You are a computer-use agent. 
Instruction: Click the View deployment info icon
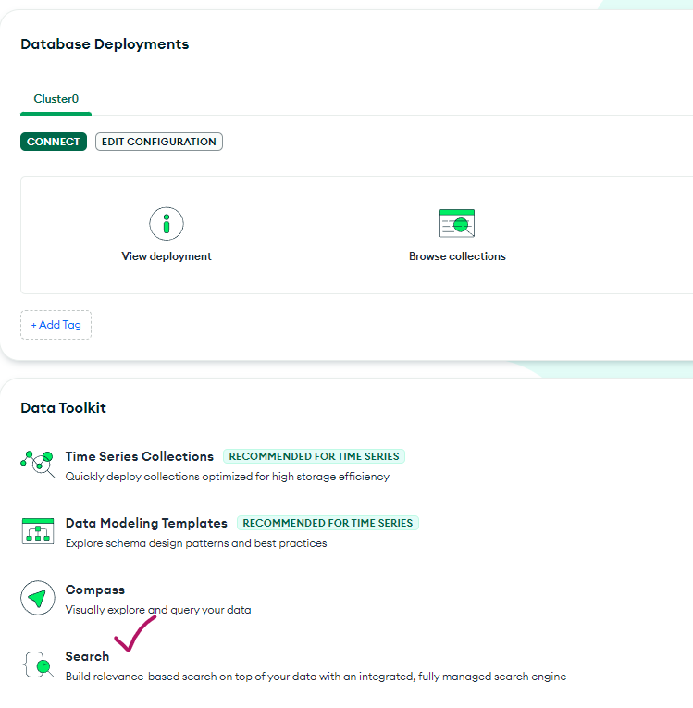click(x=167, y=224)
